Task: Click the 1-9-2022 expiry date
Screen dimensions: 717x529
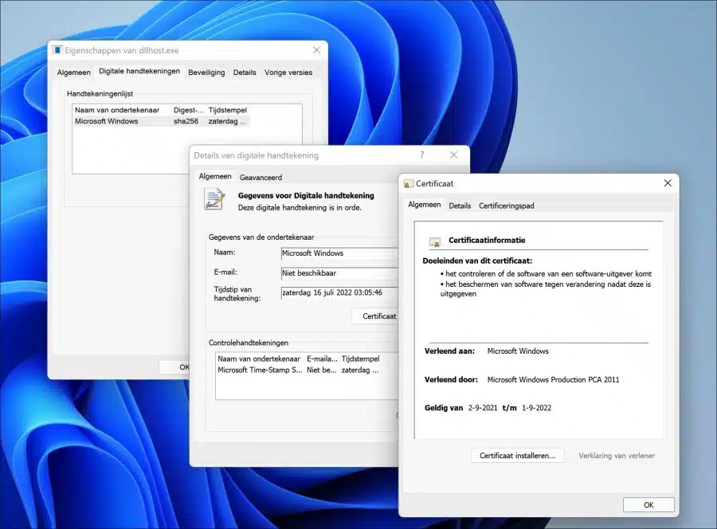Action: (x=536, y=408)
